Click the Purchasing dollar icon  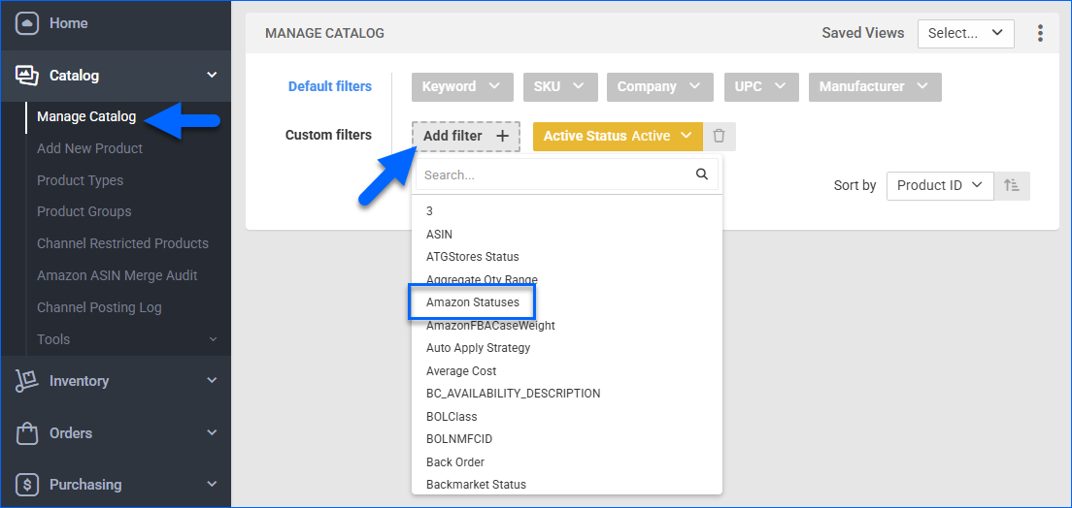(x=27, y=485)
